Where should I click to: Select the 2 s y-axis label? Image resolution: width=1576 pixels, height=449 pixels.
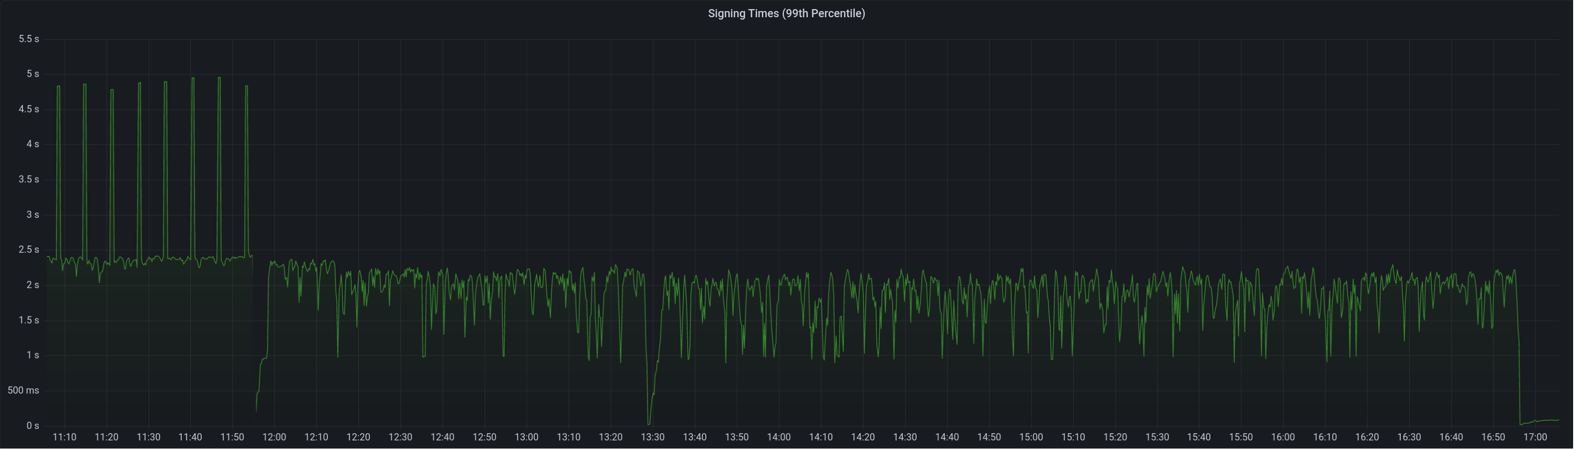tap(33, 285)
